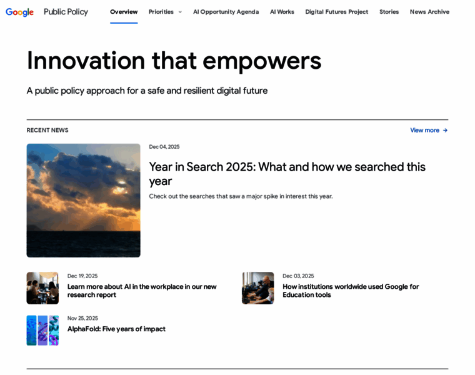This screenshot has height=375, width=475.
Task: Open the Google for Education thumbnail
Action: 257,288
